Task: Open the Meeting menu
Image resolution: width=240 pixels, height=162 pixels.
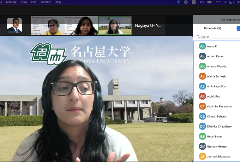Action: (x=11, y=2)
